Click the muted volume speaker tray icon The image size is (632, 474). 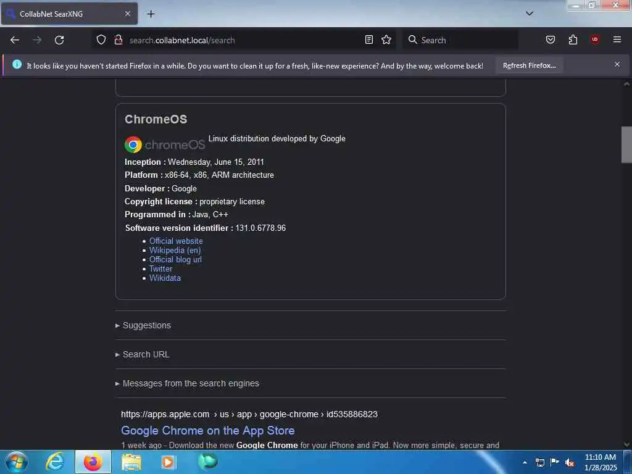(570, 462)
